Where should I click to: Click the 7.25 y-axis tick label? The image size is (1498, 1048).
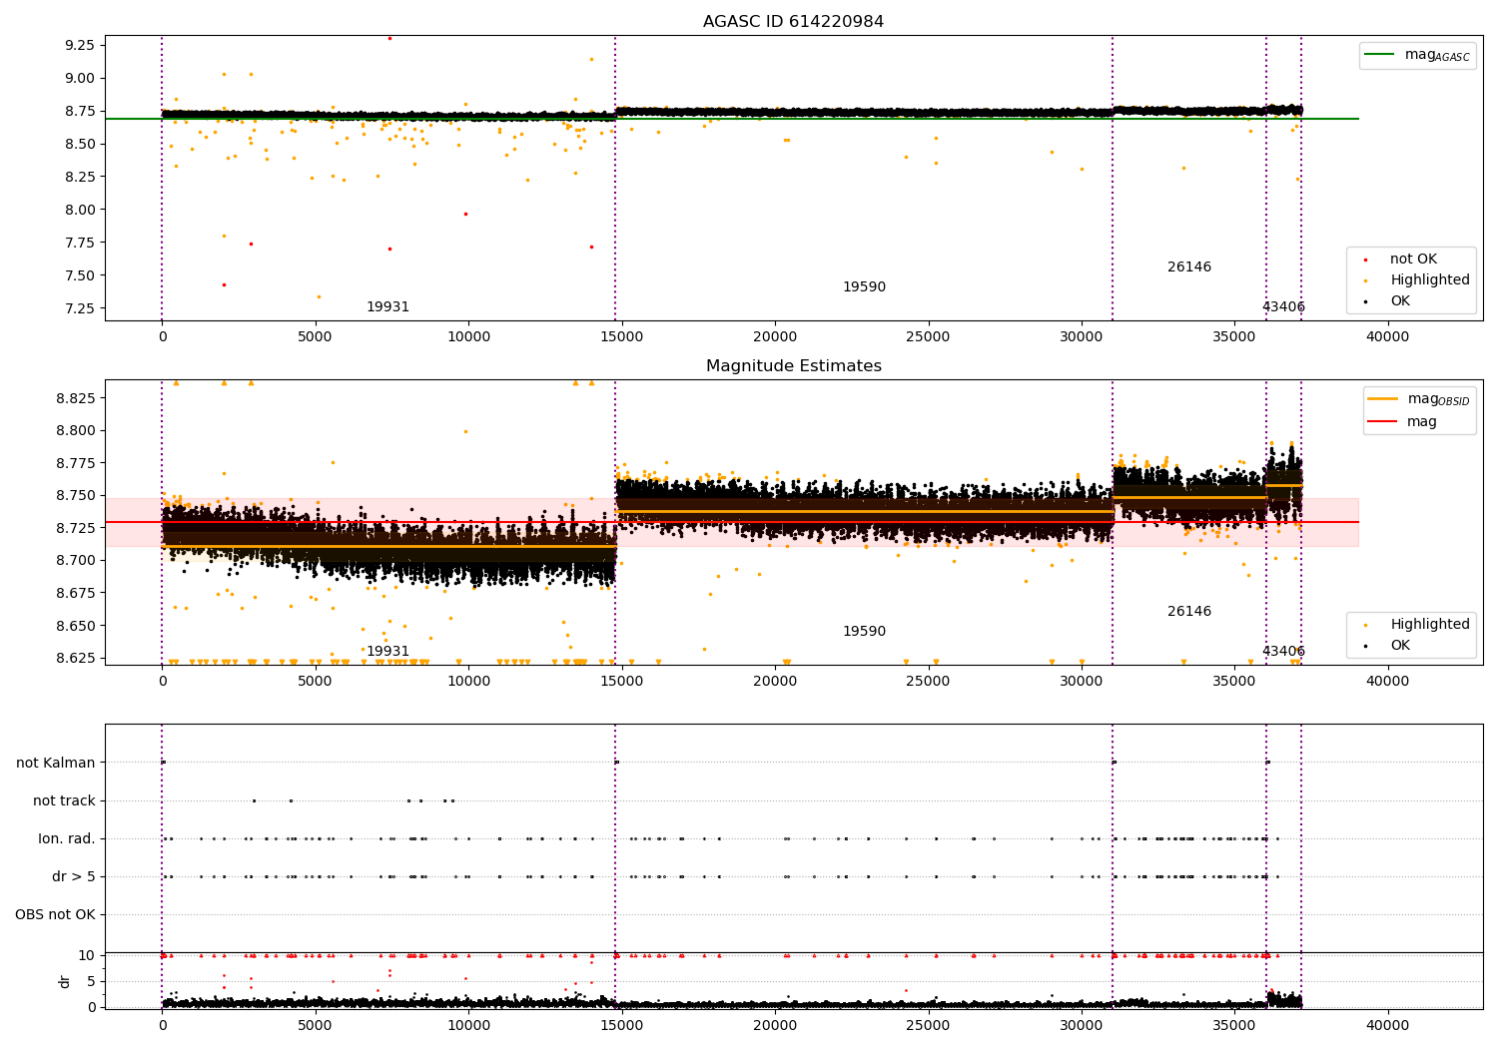tap(79, 308)
